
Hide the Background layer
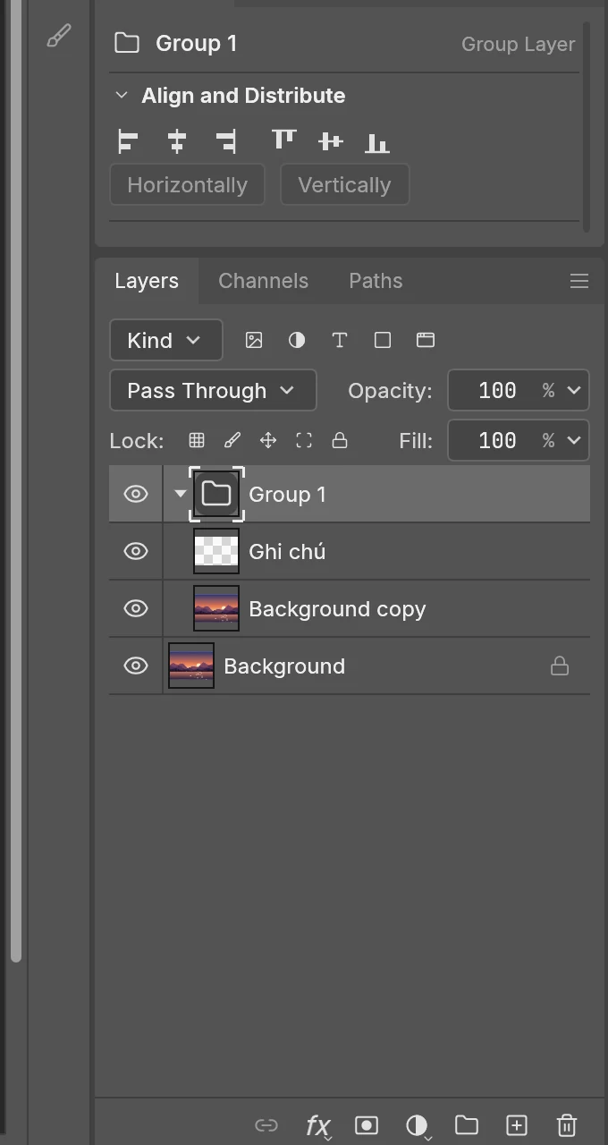point(136,666)
